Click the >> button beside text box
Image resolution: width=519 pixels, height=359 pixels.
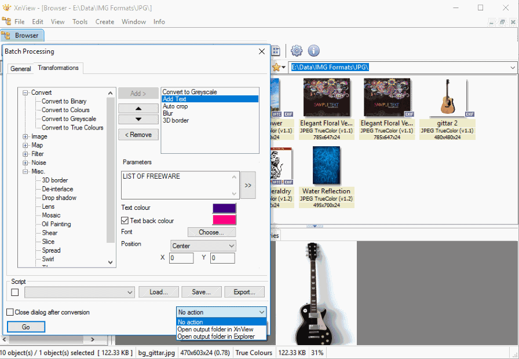248,185
